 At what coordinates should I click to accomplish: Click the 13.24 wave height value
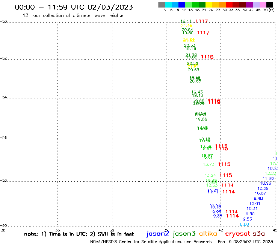tap(210, 175)
